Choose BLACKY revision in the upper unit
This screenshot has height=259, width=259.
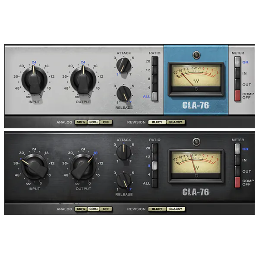click(176, 122)
